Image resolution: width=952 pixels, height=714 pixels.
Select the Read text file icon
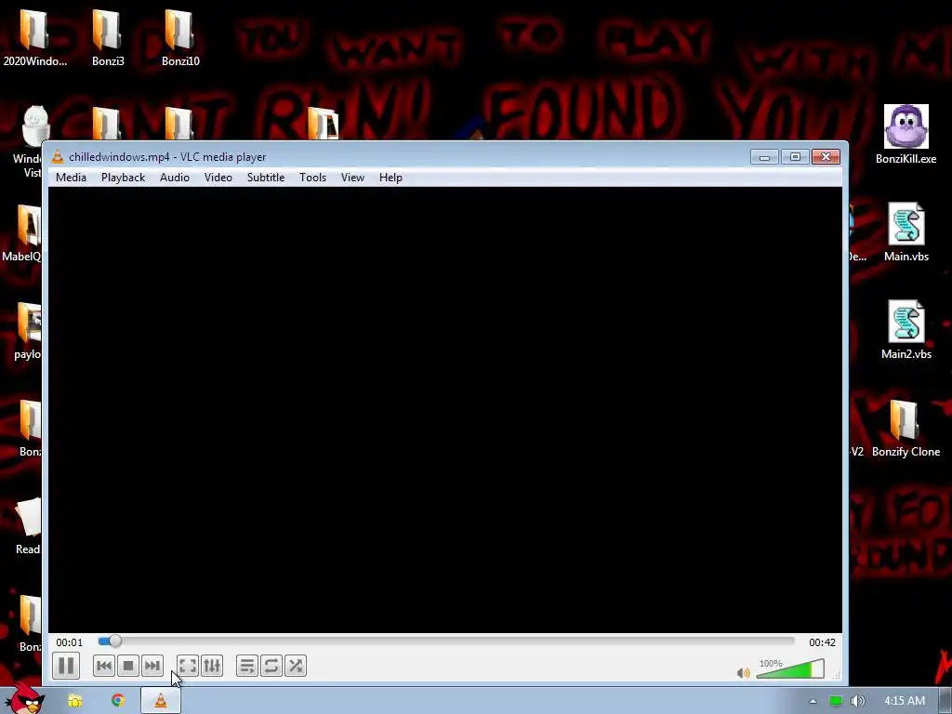point(28,526)
